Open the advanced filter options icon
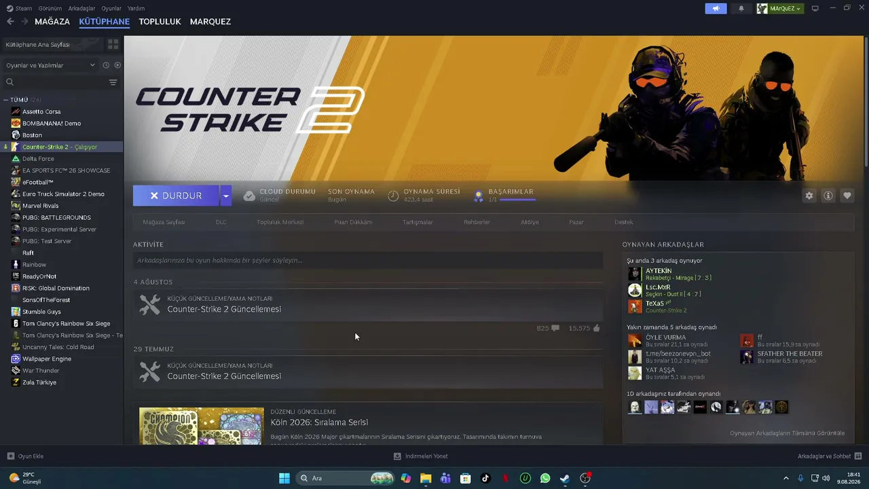 point(113,82)
